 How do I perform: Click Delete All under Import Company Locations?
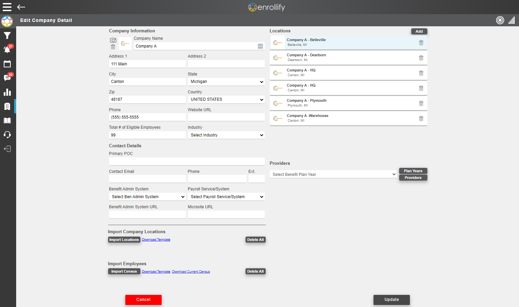[x=255, y=240]
